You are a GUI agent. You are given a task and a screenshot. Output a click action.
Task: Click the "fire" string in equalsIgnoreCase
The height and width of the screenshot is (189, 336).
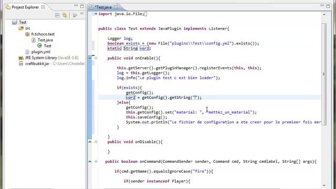click(x=199, y=171)
